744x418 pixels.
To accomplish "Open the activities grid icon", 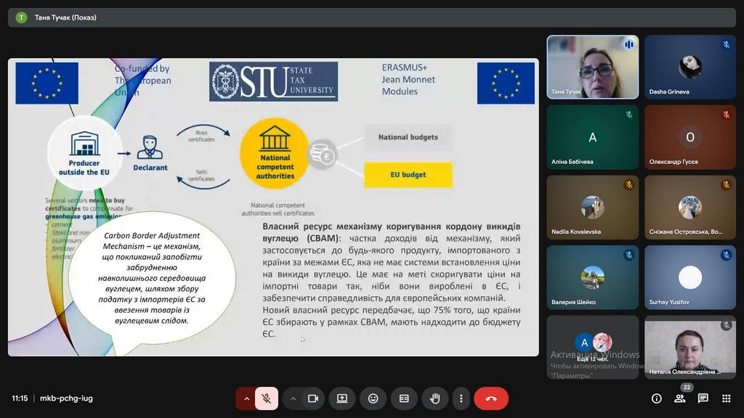I will (x=726, y=398).
